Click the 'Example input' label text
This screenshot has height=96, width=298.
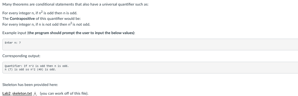[14, 33]
